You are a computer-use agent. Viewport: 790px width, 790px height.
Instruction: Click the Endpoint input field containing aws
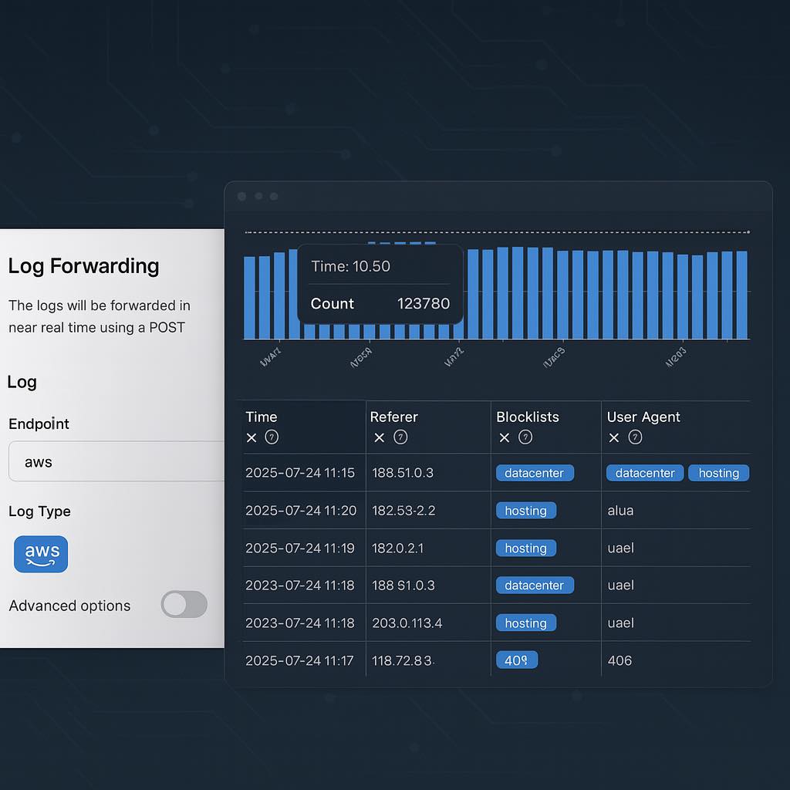(116, 461)
